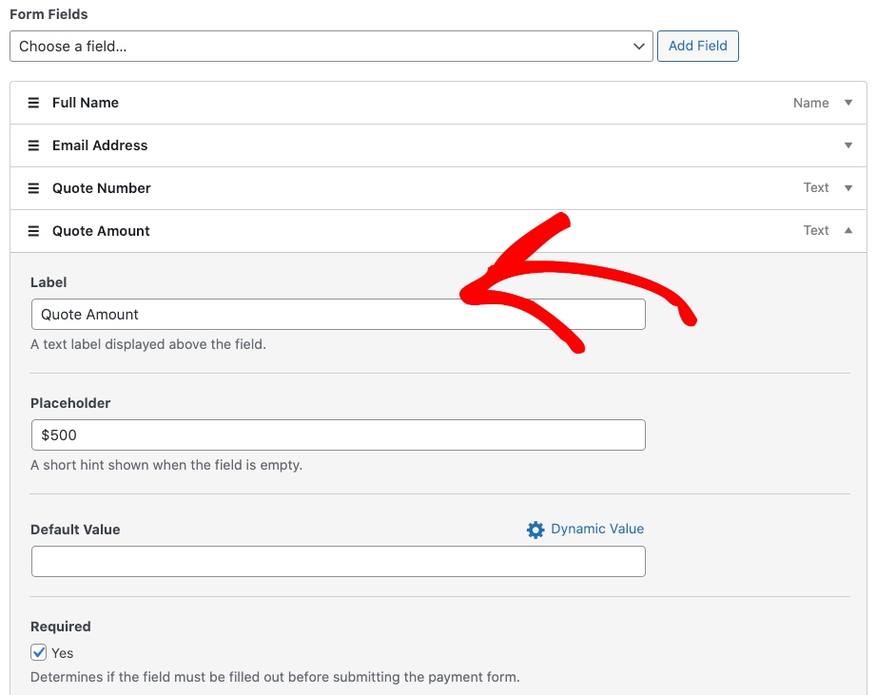
Task: Select the Full Name field row title
Action: coord(86,103)
